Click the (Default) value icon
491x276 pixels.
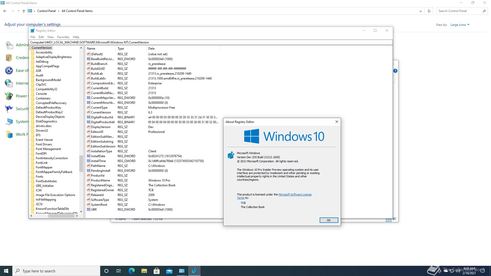pyautogui.click(x=88, y=54)
